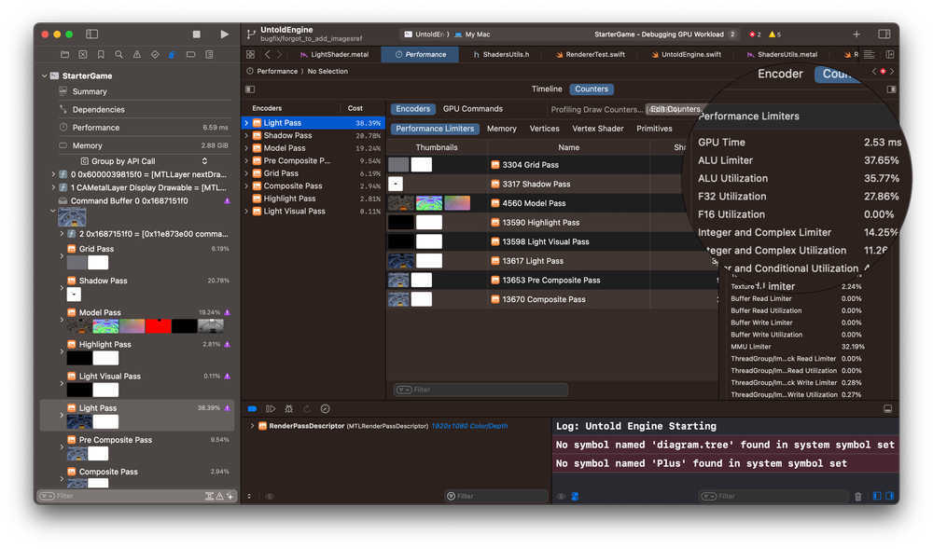Open the editor options lines icon

coord(870,55)
